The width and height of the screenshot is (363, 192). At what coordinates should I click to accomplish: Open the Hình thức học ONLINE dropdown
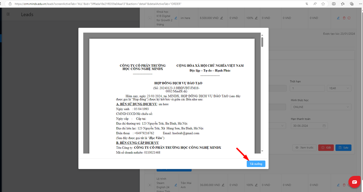tap(321, 107)
